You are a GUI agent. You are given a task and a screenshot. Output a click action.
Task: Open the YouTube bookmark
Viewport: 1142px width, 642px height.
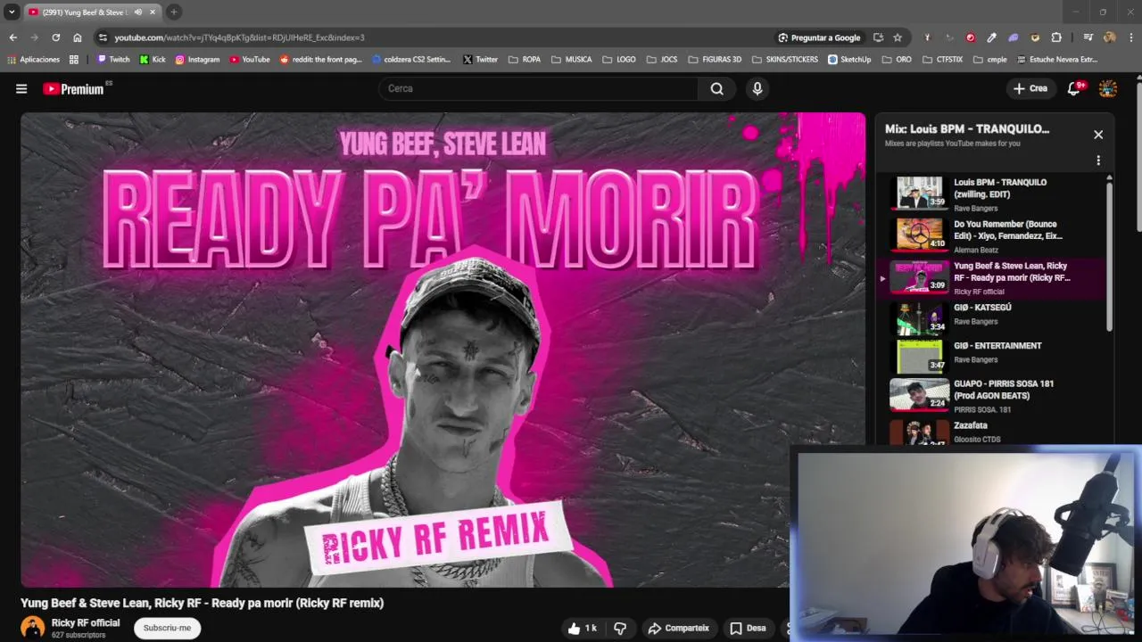point(250,60)
